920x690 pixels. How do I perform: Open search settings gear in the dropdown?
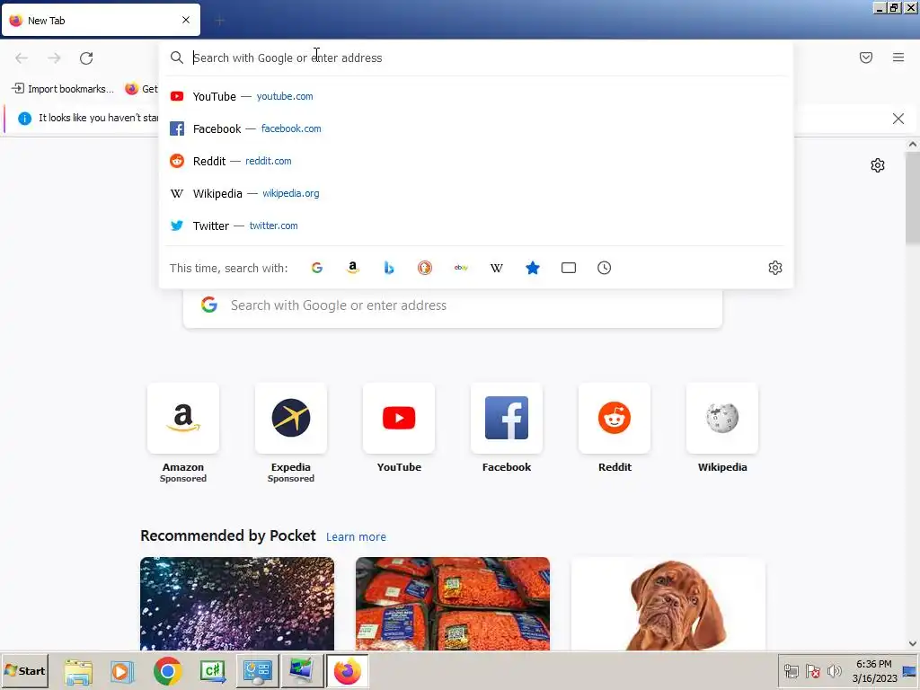(x=775, y=268)
